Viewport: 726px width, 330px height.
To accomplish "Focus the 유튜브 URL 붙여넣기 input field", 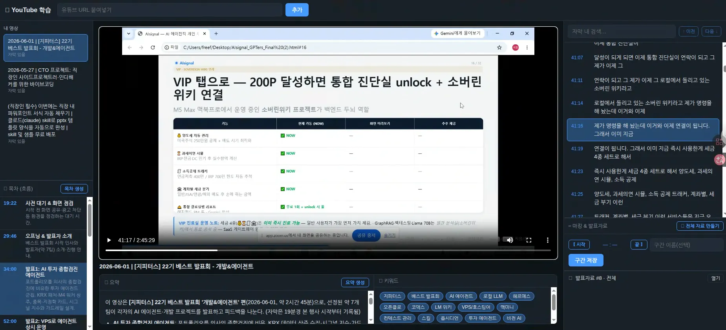I will [x=170, y=10].
